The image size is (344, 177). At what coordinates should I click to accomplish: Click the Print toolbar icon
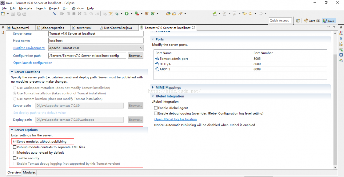click(x=24, y=13)
